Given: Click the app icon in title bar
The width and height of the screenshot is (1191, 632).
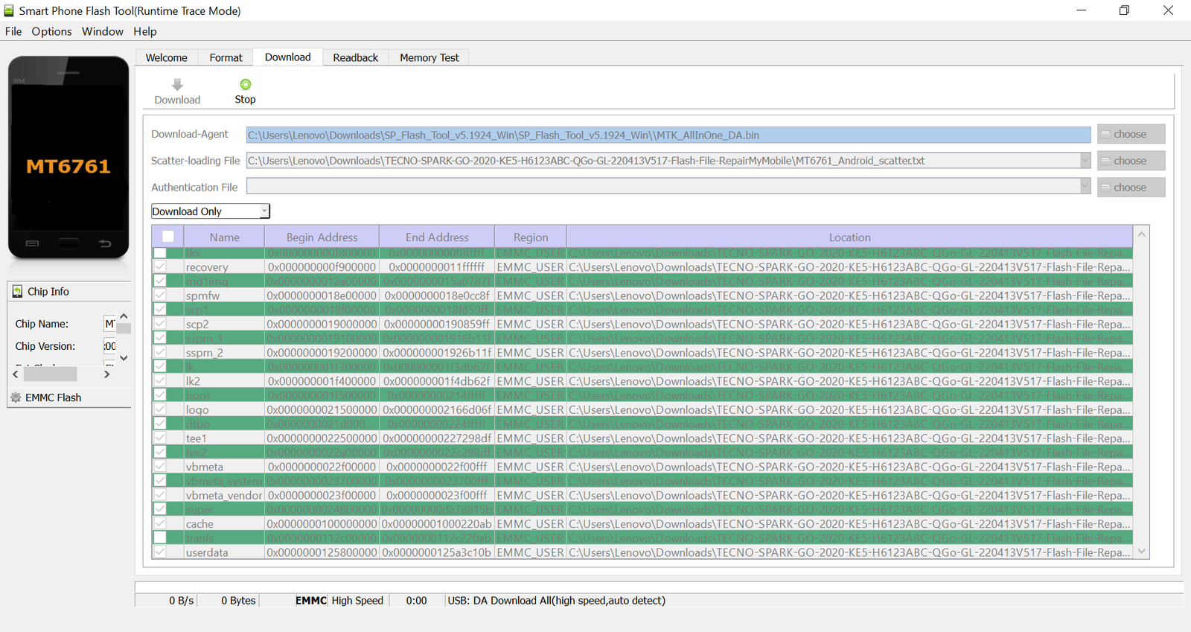Looking at the screenshot, I should pyautogui.click(x=9, y=10).
